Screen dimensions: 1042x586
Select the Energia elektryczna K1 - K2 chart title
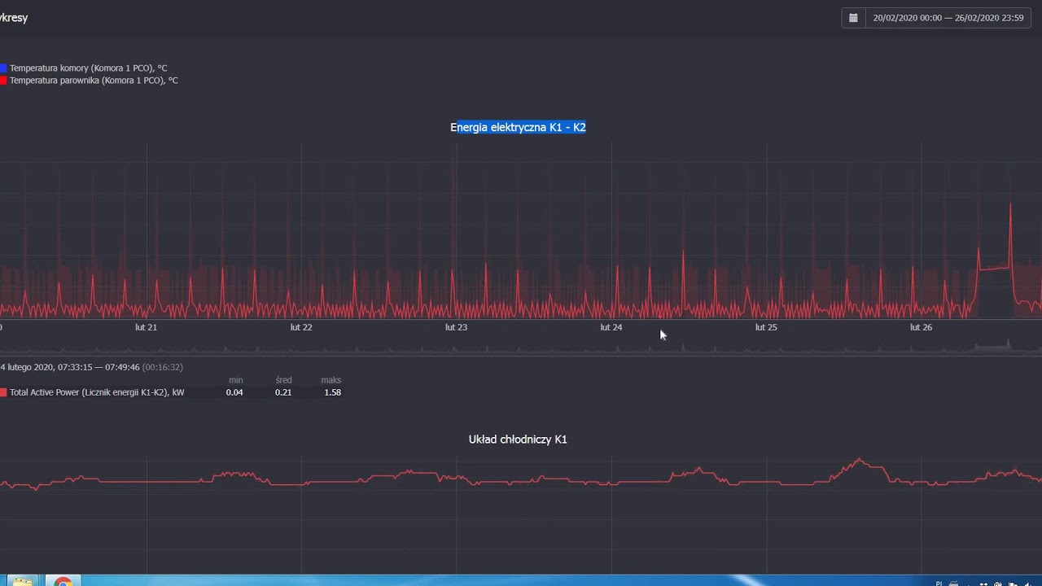[518, 127]
